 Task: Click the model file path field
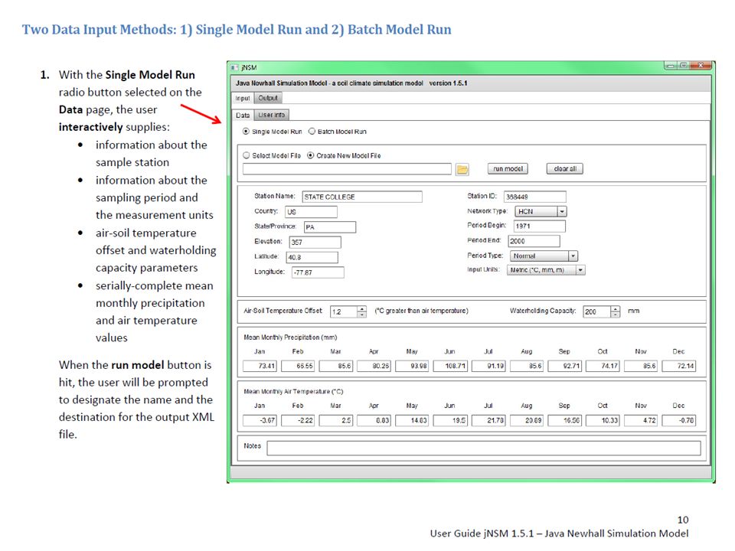tap(347, 169)
